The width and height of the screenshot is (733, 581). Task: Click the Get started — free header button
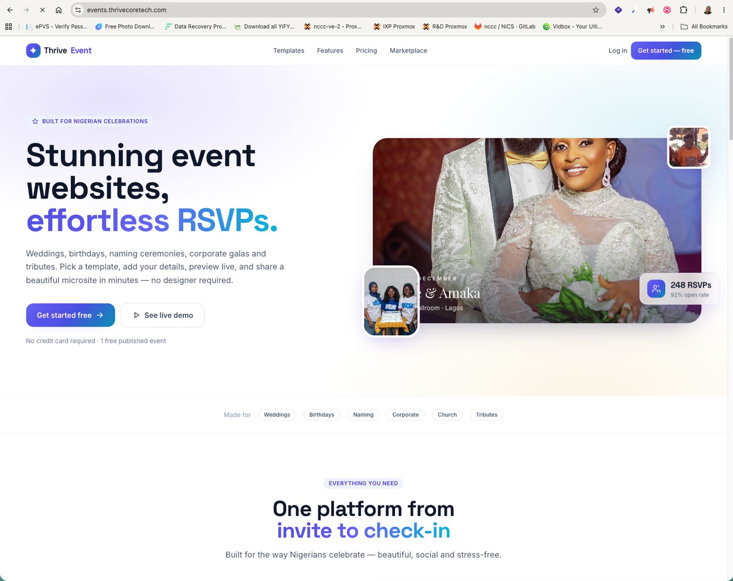pos(666,50)
